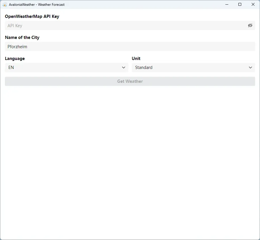The image size is (260, 240).
Task: Select the Standard text in Unit box
Action: click(144, 67)
